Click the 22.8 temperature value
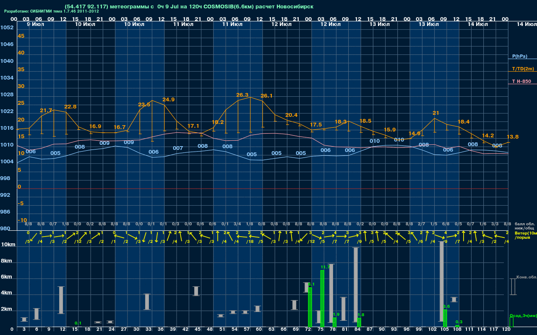Image resolution: width=537 pixels, height=335 pixels. [x=70, y=107]
